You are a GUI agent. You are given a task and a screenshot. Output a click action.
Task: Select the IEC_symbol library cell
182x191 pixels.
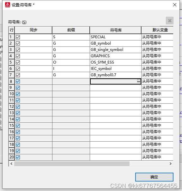[116, 69]
